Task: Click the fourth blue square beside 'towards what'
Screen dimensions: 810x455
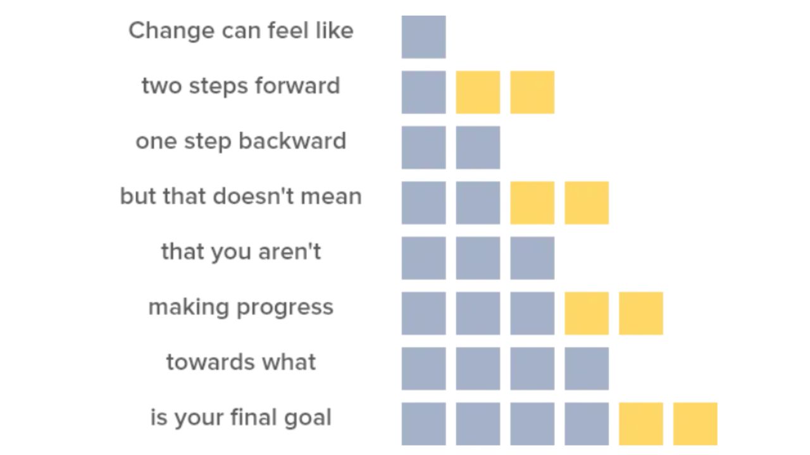Action: (587, 368)
